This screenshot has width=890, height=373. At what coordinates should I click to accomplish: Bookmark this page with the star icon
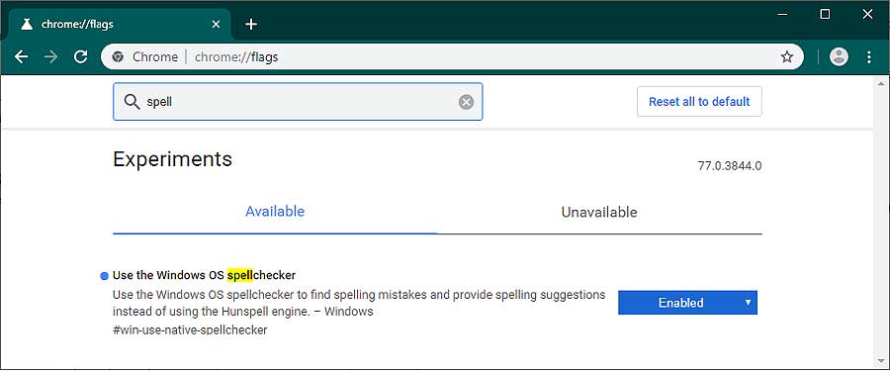click(x=787, y=56)
